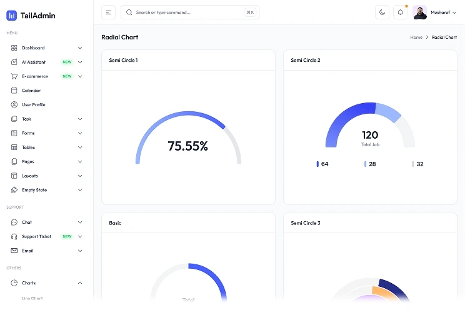Click the Support Ticket headset icon
The height and width of the screenshot is (310, 465).
coord(14,236)
